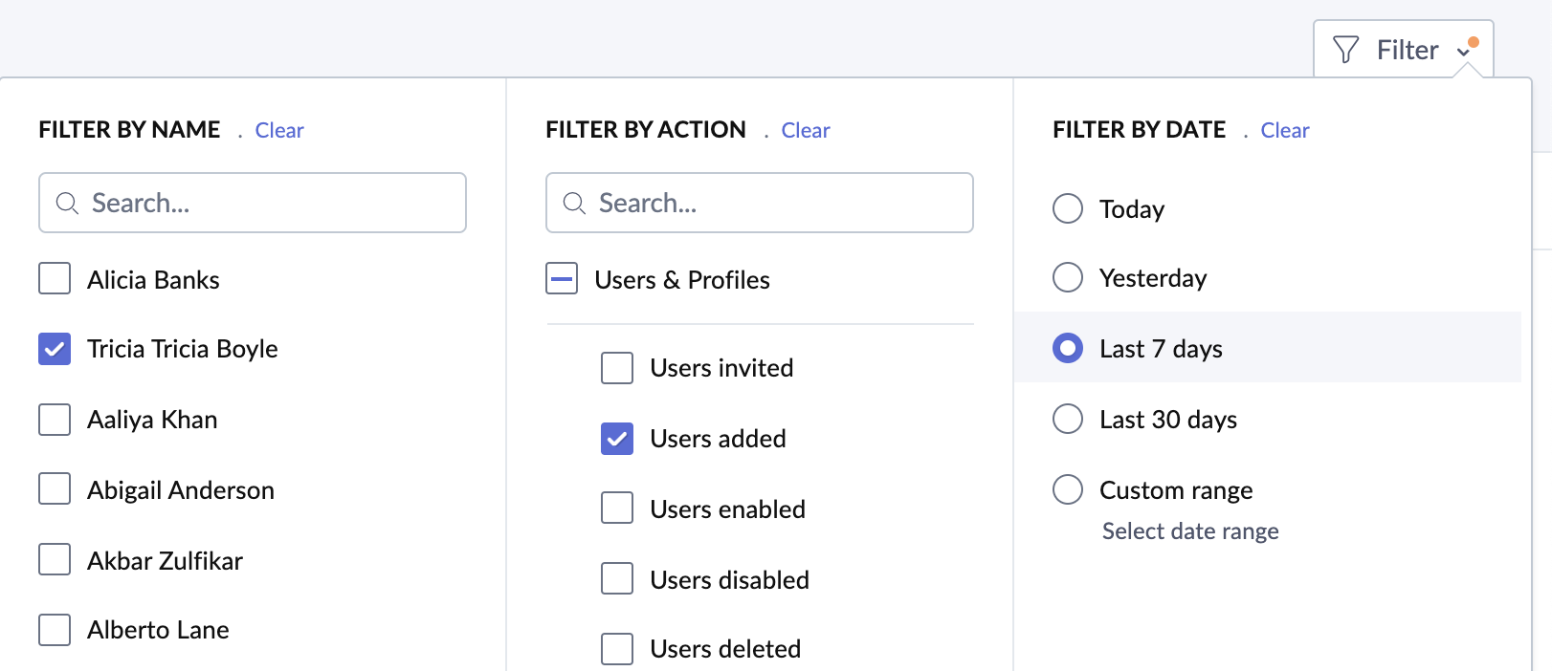Click the name search magnifier icon
The width and height of the screenshot is (1552, 671).
point(67,204)
